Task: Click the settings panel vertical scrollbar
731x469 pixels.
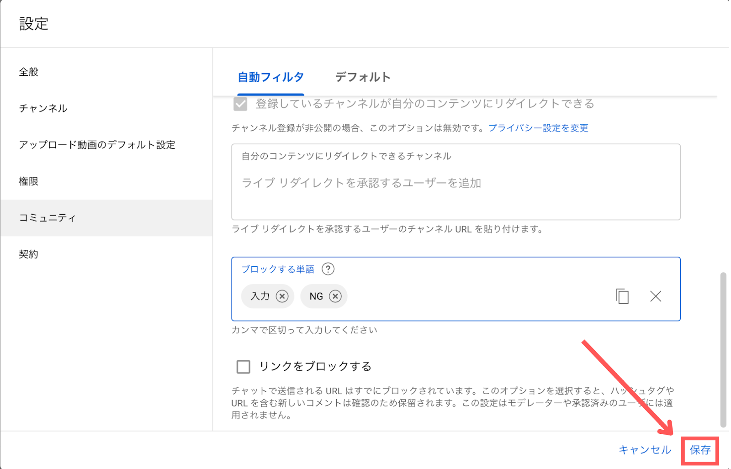Action: pos(723,350)
